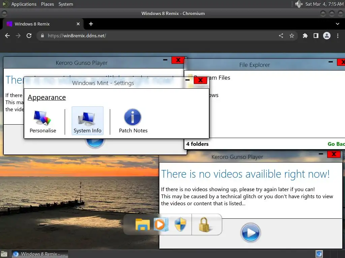The height and width of the screenshot is (258, 345).
Task: Close the lower Keroro Gunso Player window
Action: (334, 154)
